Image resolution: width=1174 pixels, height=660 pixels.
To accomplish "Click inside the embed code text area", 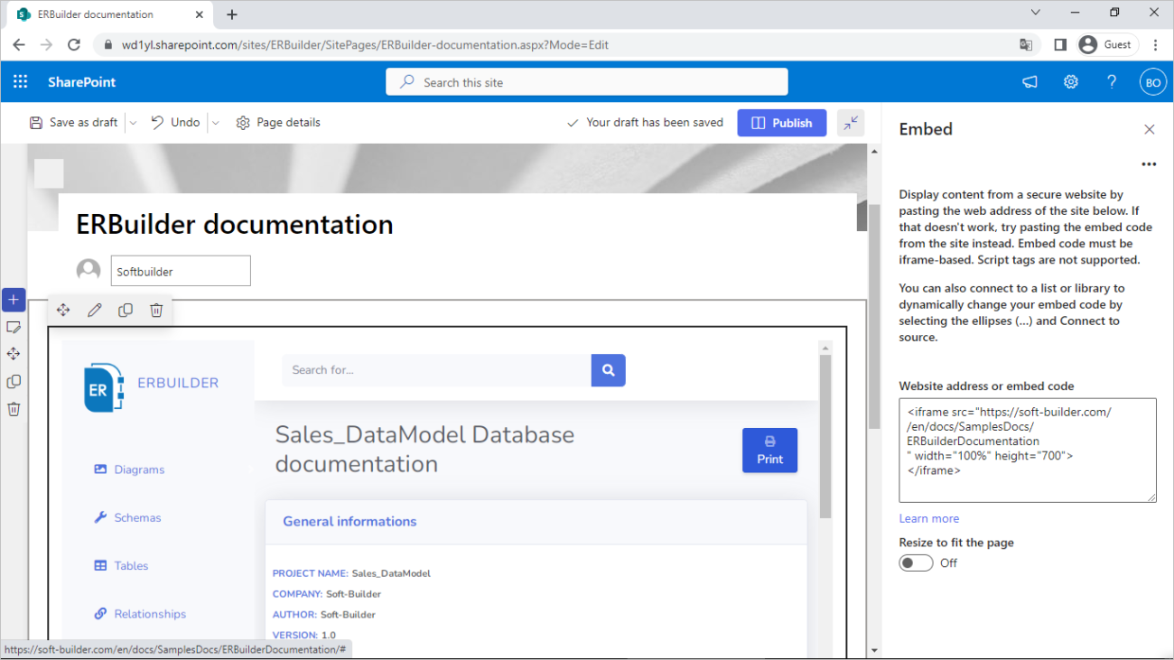I will 1027,449.
